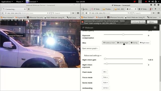
Task: Open Exploit-DB bookmark in left window
Action: coord(20,17)
